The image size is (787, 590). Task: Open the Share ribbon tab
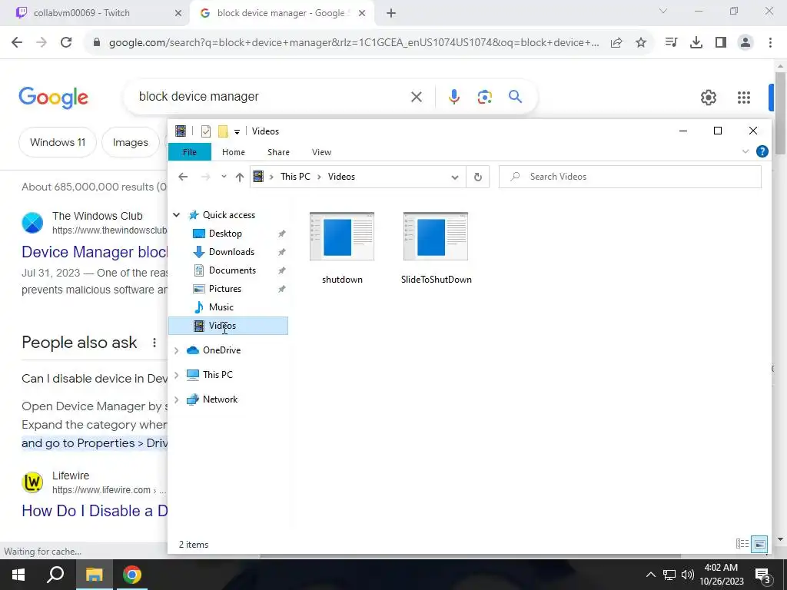[278, 152]
